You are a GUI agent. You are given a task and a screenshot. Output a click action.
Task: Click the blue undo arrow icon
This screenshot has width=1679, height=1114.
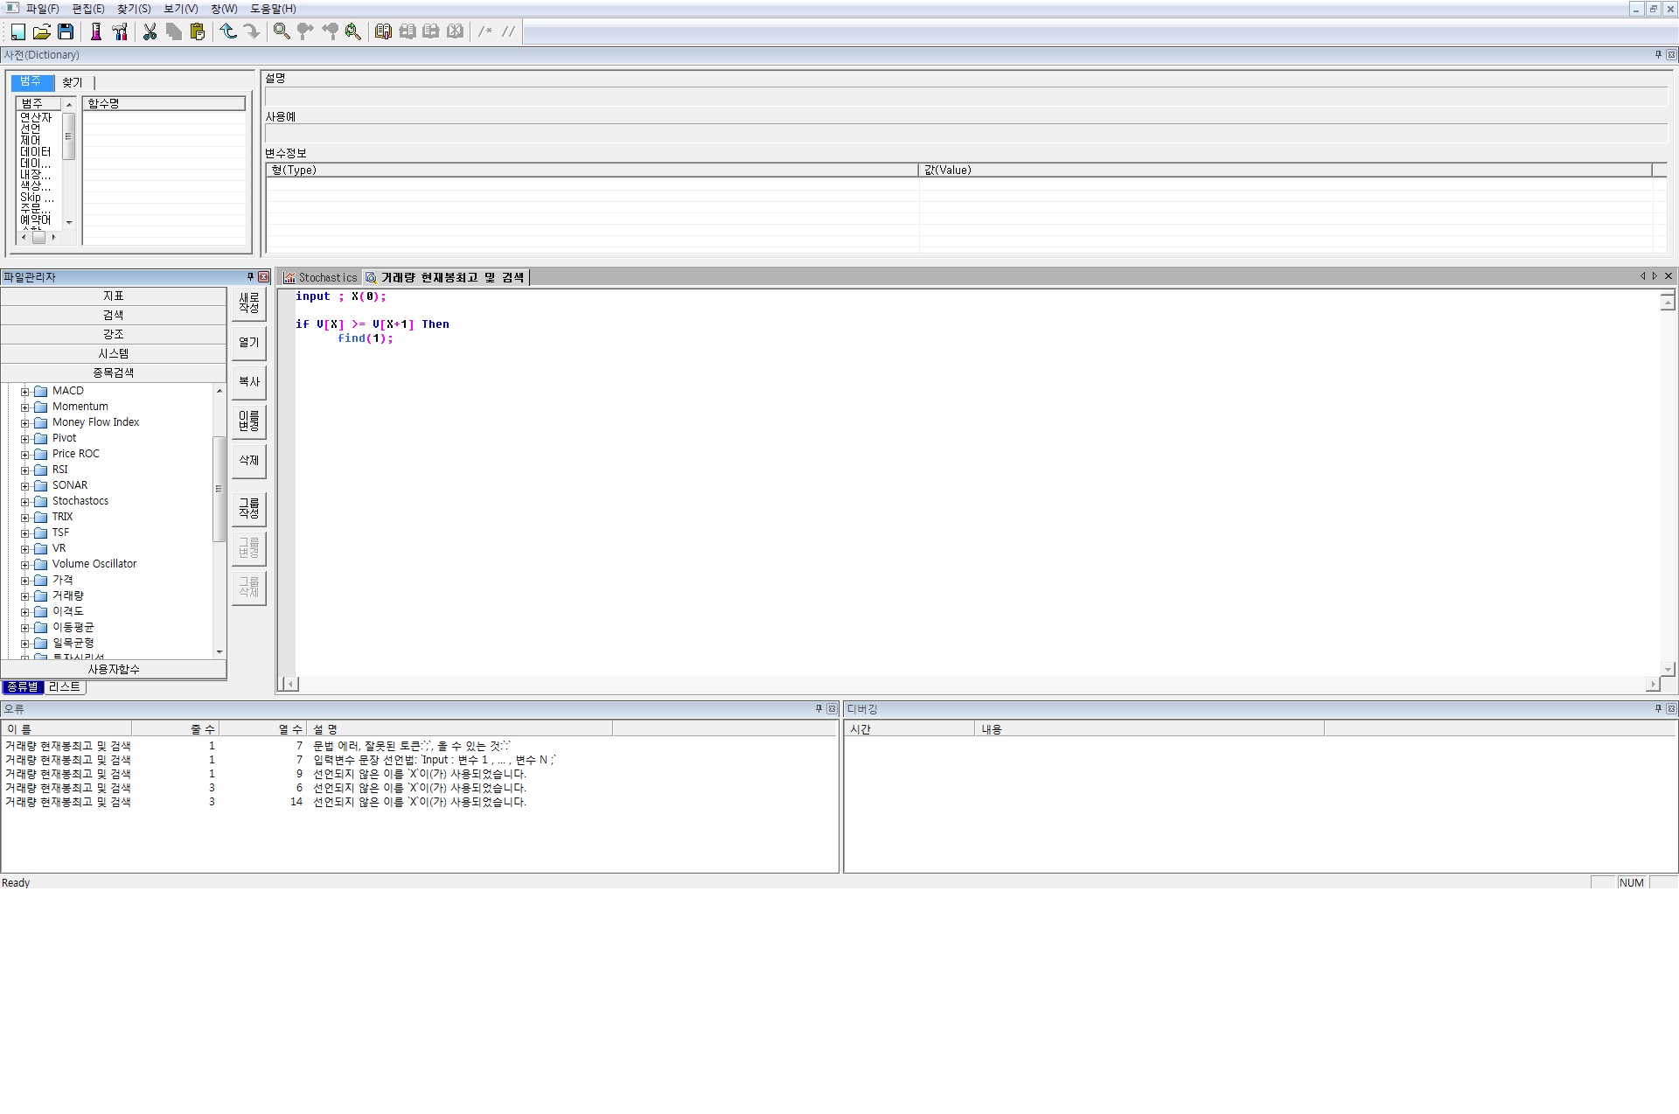(228, 32)
